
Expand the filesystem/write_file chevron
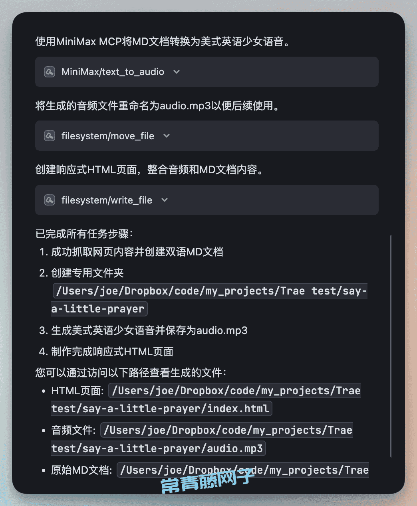tap(165, 200)
